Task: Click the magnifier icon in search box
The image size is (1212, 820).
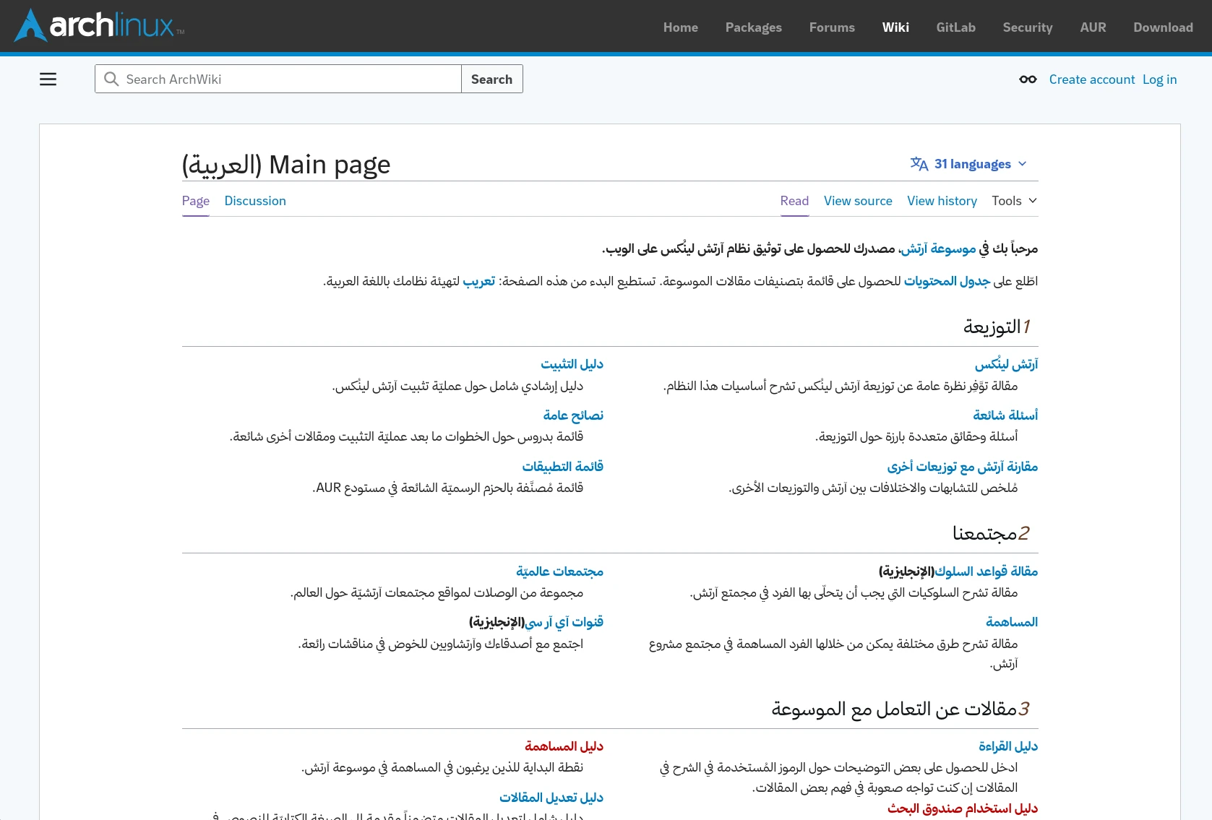Action: (x=111, y=79)
